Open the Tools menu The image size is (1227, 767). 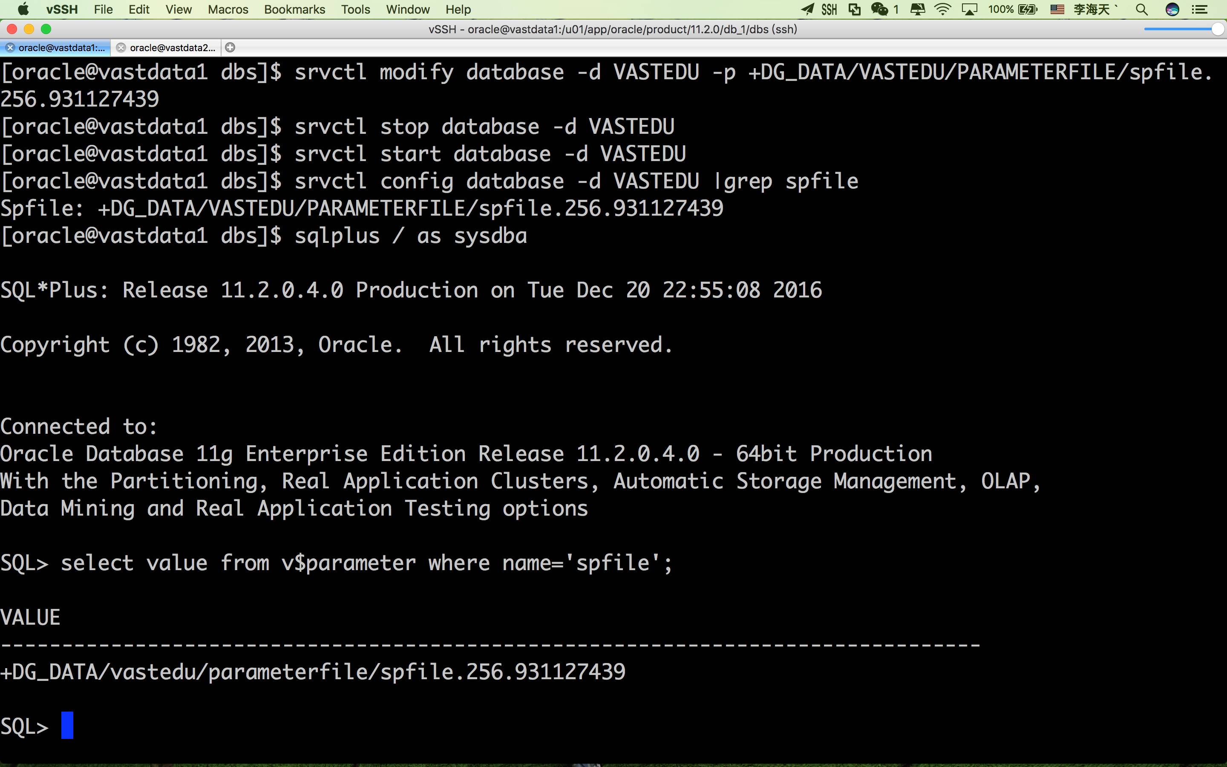tap(355, 9)
